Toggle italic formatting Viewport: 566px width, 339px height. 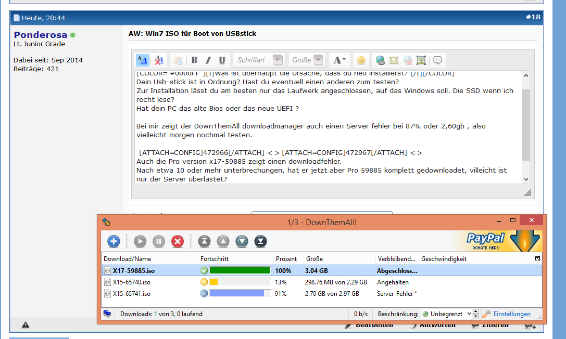pyautogui.click(x=208, y=60)
